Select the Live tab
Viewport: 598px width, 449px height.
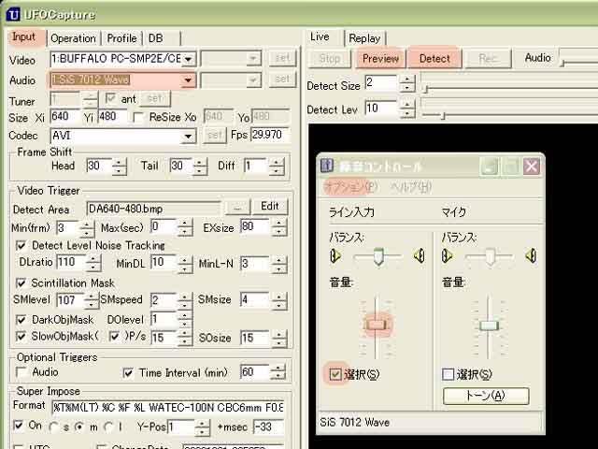[320, 37]
